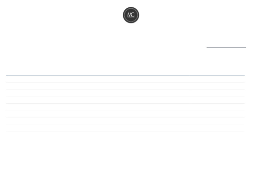Select the fourth empty table row

125,100
